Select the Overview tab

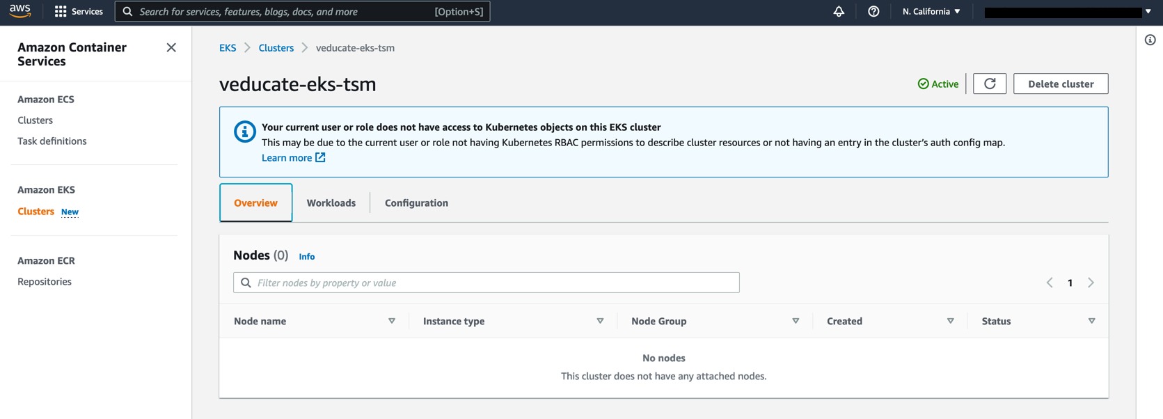[x=255, y=203]
